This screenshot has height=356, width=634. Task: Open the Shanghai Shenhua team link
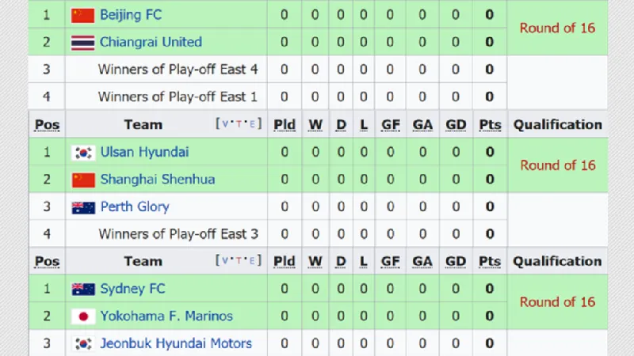[x=157, y=180]
